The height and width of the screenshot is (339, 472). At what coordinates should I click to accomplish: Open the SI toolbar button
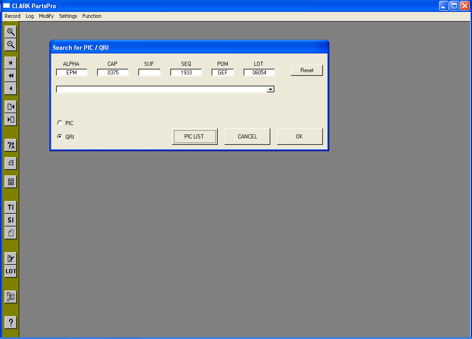click(11, 220)
